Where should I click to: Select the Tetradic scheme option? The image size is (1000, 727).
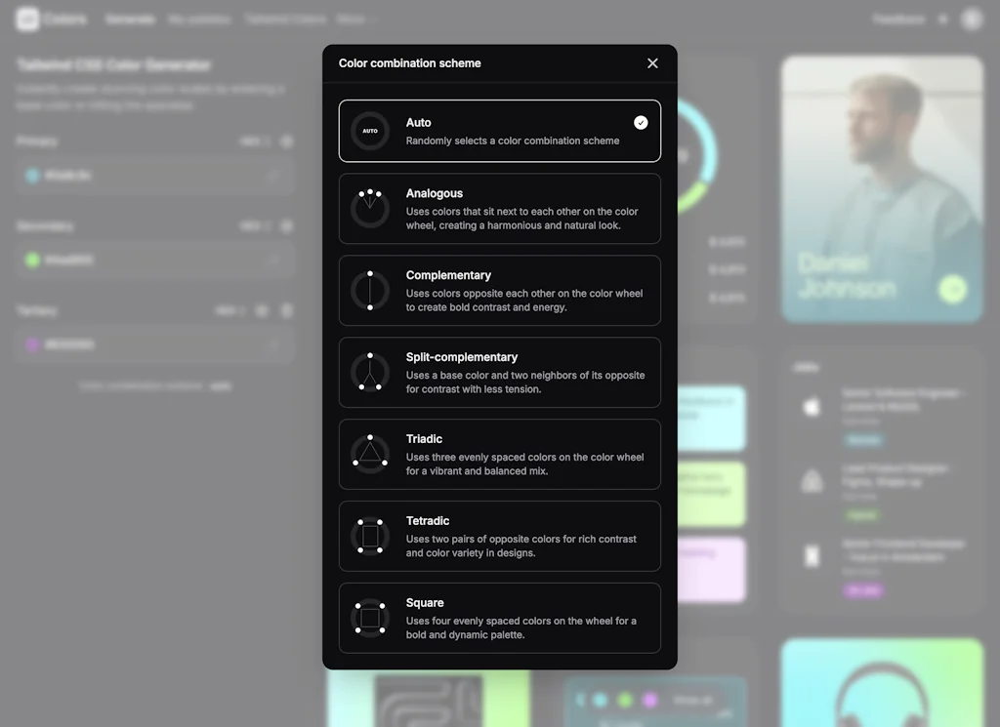499,536
